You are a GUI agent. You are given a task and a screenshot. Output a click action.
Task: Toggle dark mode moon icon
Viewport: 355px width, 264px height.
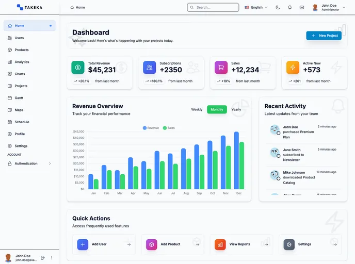pos(278,7)
